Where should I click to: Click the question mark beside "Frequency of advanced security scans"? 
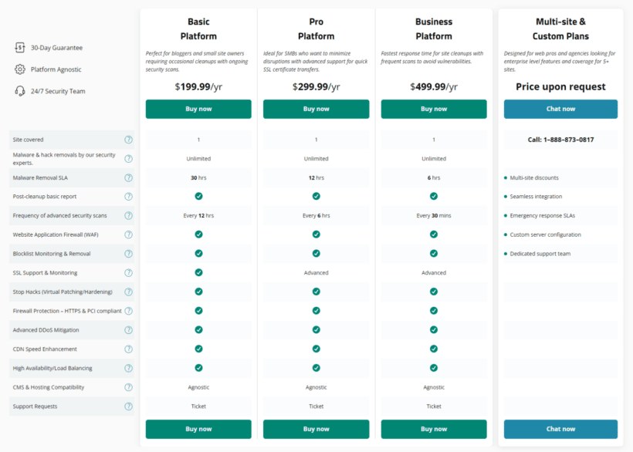129,215
